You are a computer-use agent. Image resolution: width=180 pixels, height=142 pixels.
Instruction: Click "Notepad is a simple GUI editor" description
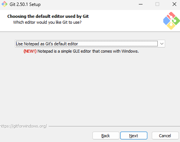click(88, 51)
